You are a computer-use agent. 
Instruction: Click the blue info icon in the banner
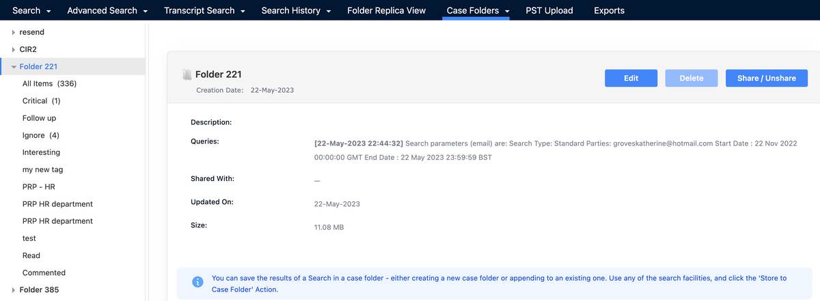197,282
